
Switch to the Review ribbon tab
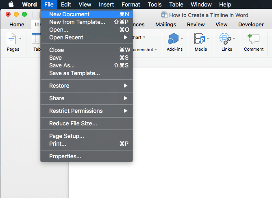[x=196, y=25]
